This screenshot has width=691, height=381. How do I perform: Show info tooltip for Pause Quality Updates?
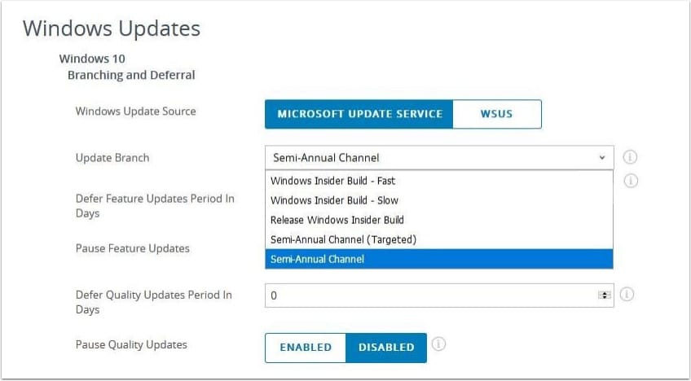(x=438, y=344)
